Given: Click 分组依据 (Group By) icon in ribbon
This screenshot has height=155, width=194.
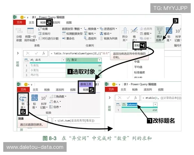Looking at the screenshot, I should pyautogui.click(x=19, y=30).
